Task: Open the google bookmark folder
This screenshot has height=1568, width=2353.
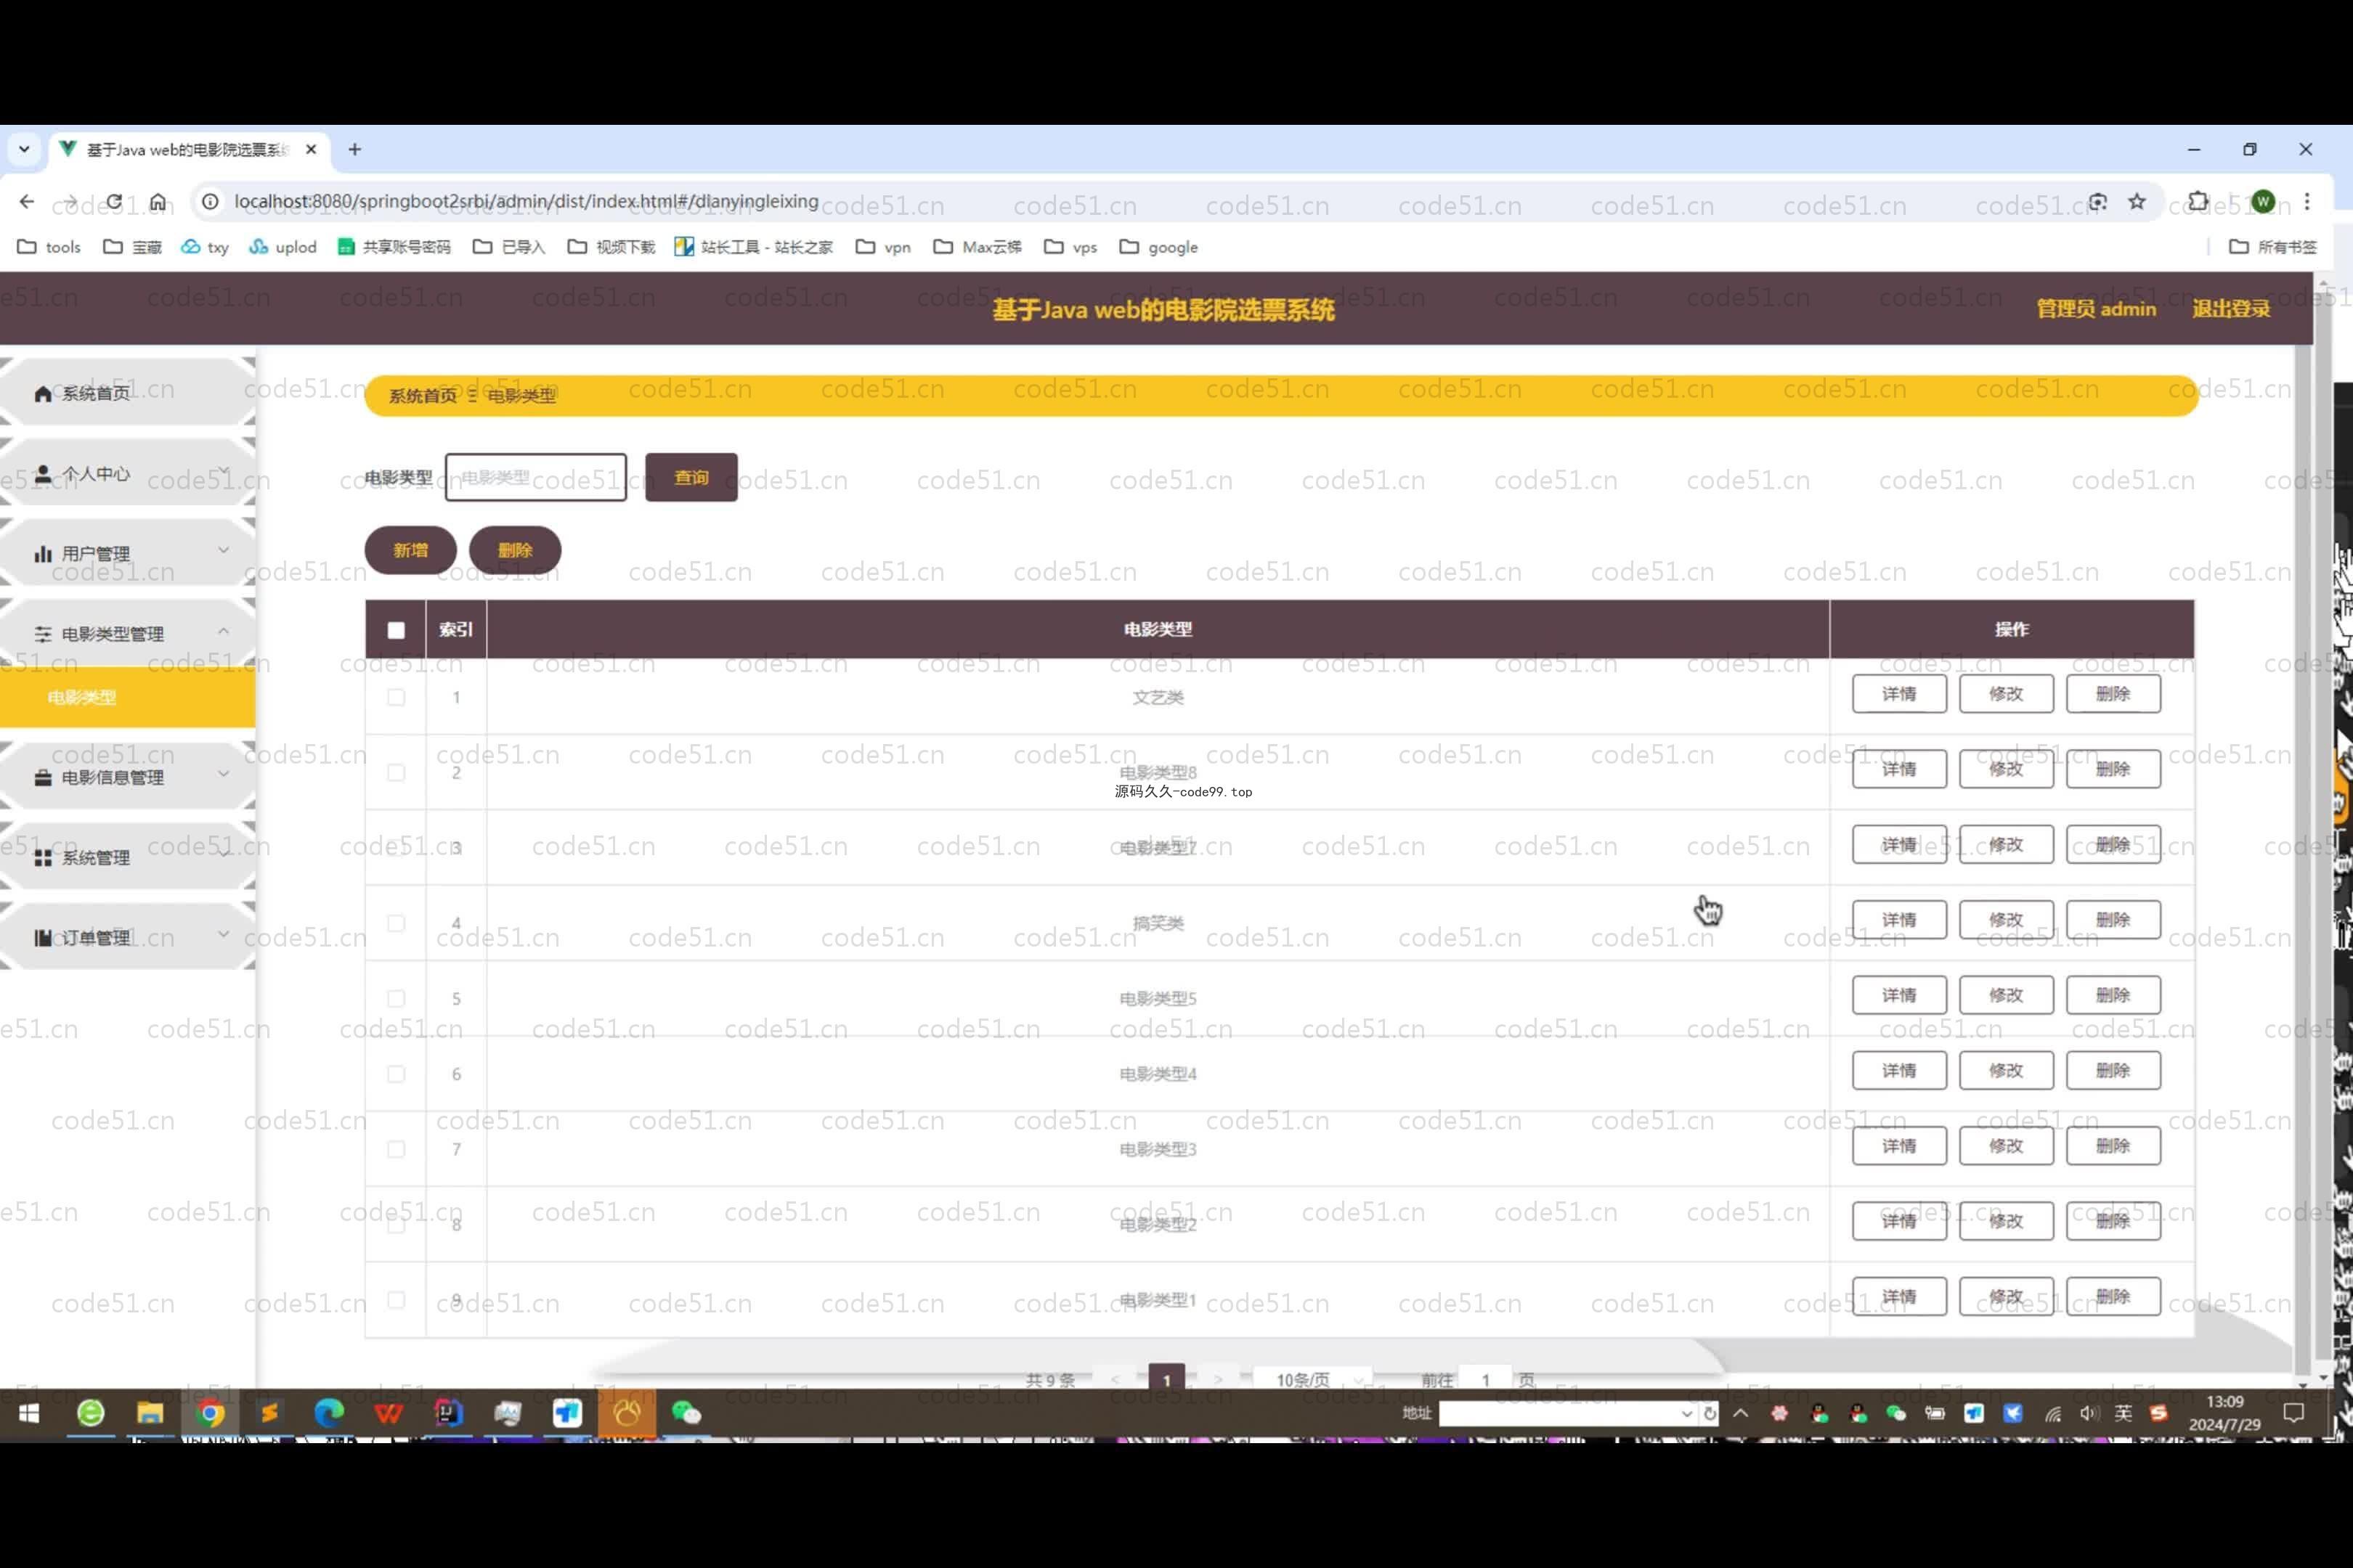Action: pyautogui.click(x=1158, y=247)
